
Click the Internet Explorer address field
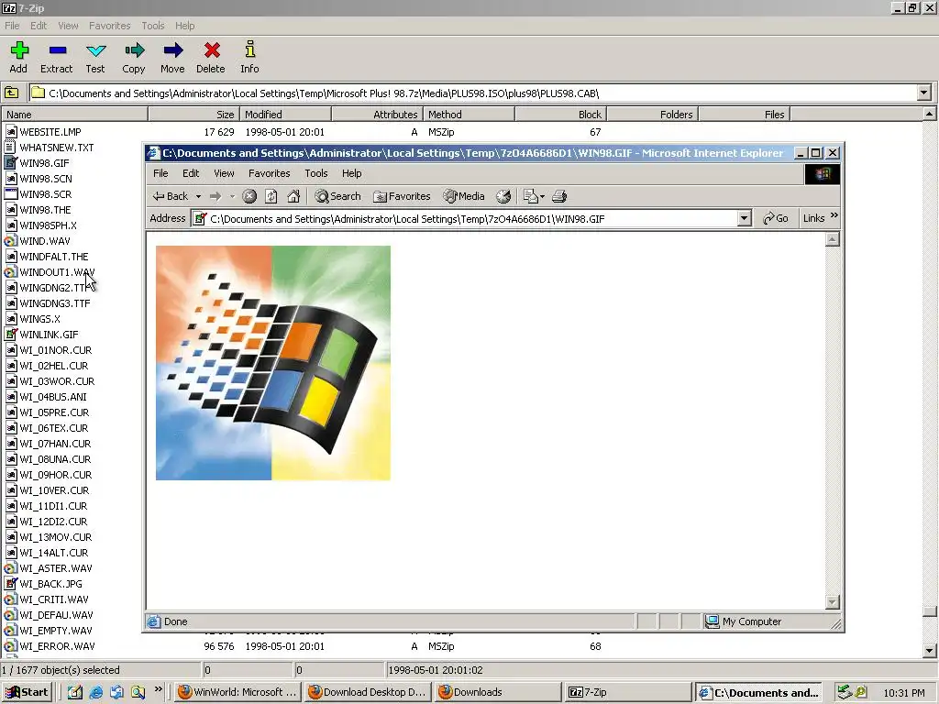point(464,218)
